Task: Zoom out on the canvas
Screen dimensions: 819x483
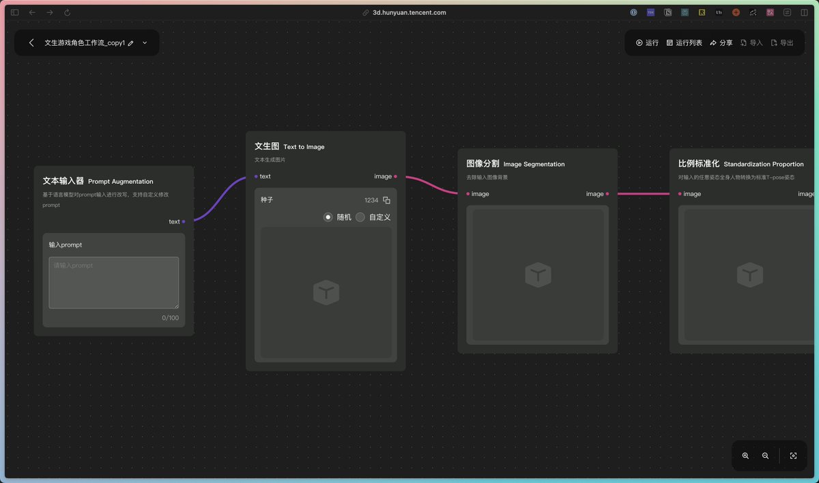Action: [765, 456]
